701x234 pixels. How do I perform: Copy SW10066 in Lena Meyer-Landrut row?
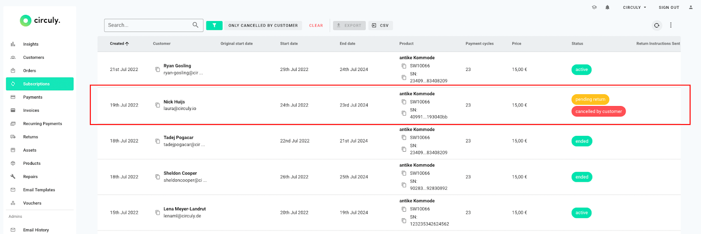point(404,209)
